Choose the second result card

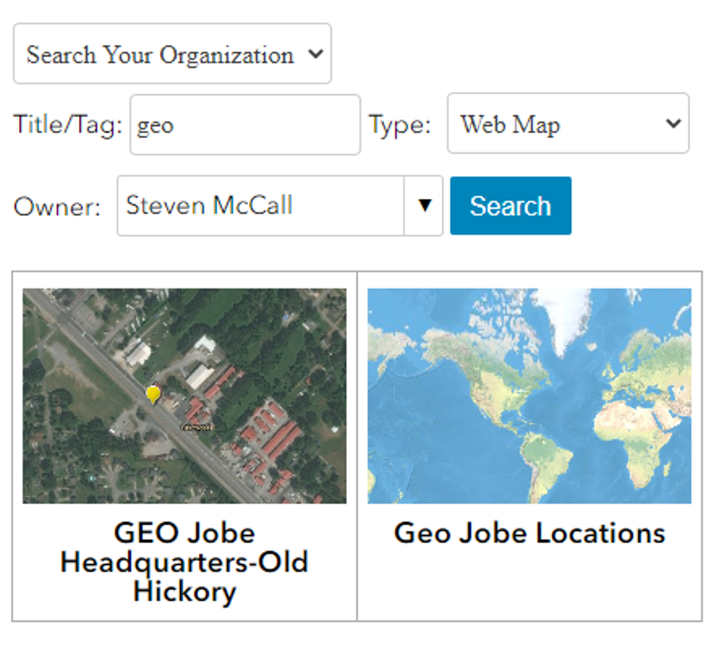tap(528, 444)
